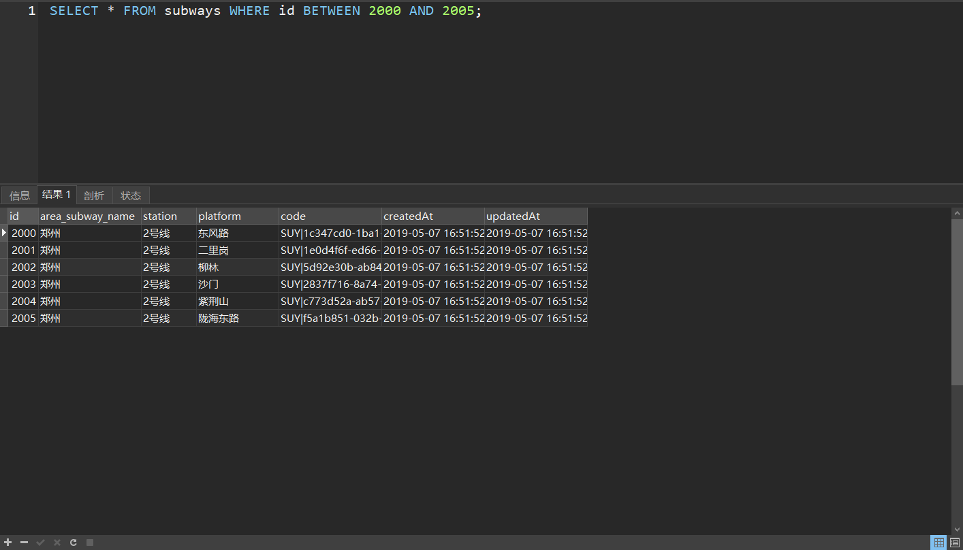Image resolution: width=963 pixels, height=550 pixels.
Task: Click the id column header
Action: (23, 216)
